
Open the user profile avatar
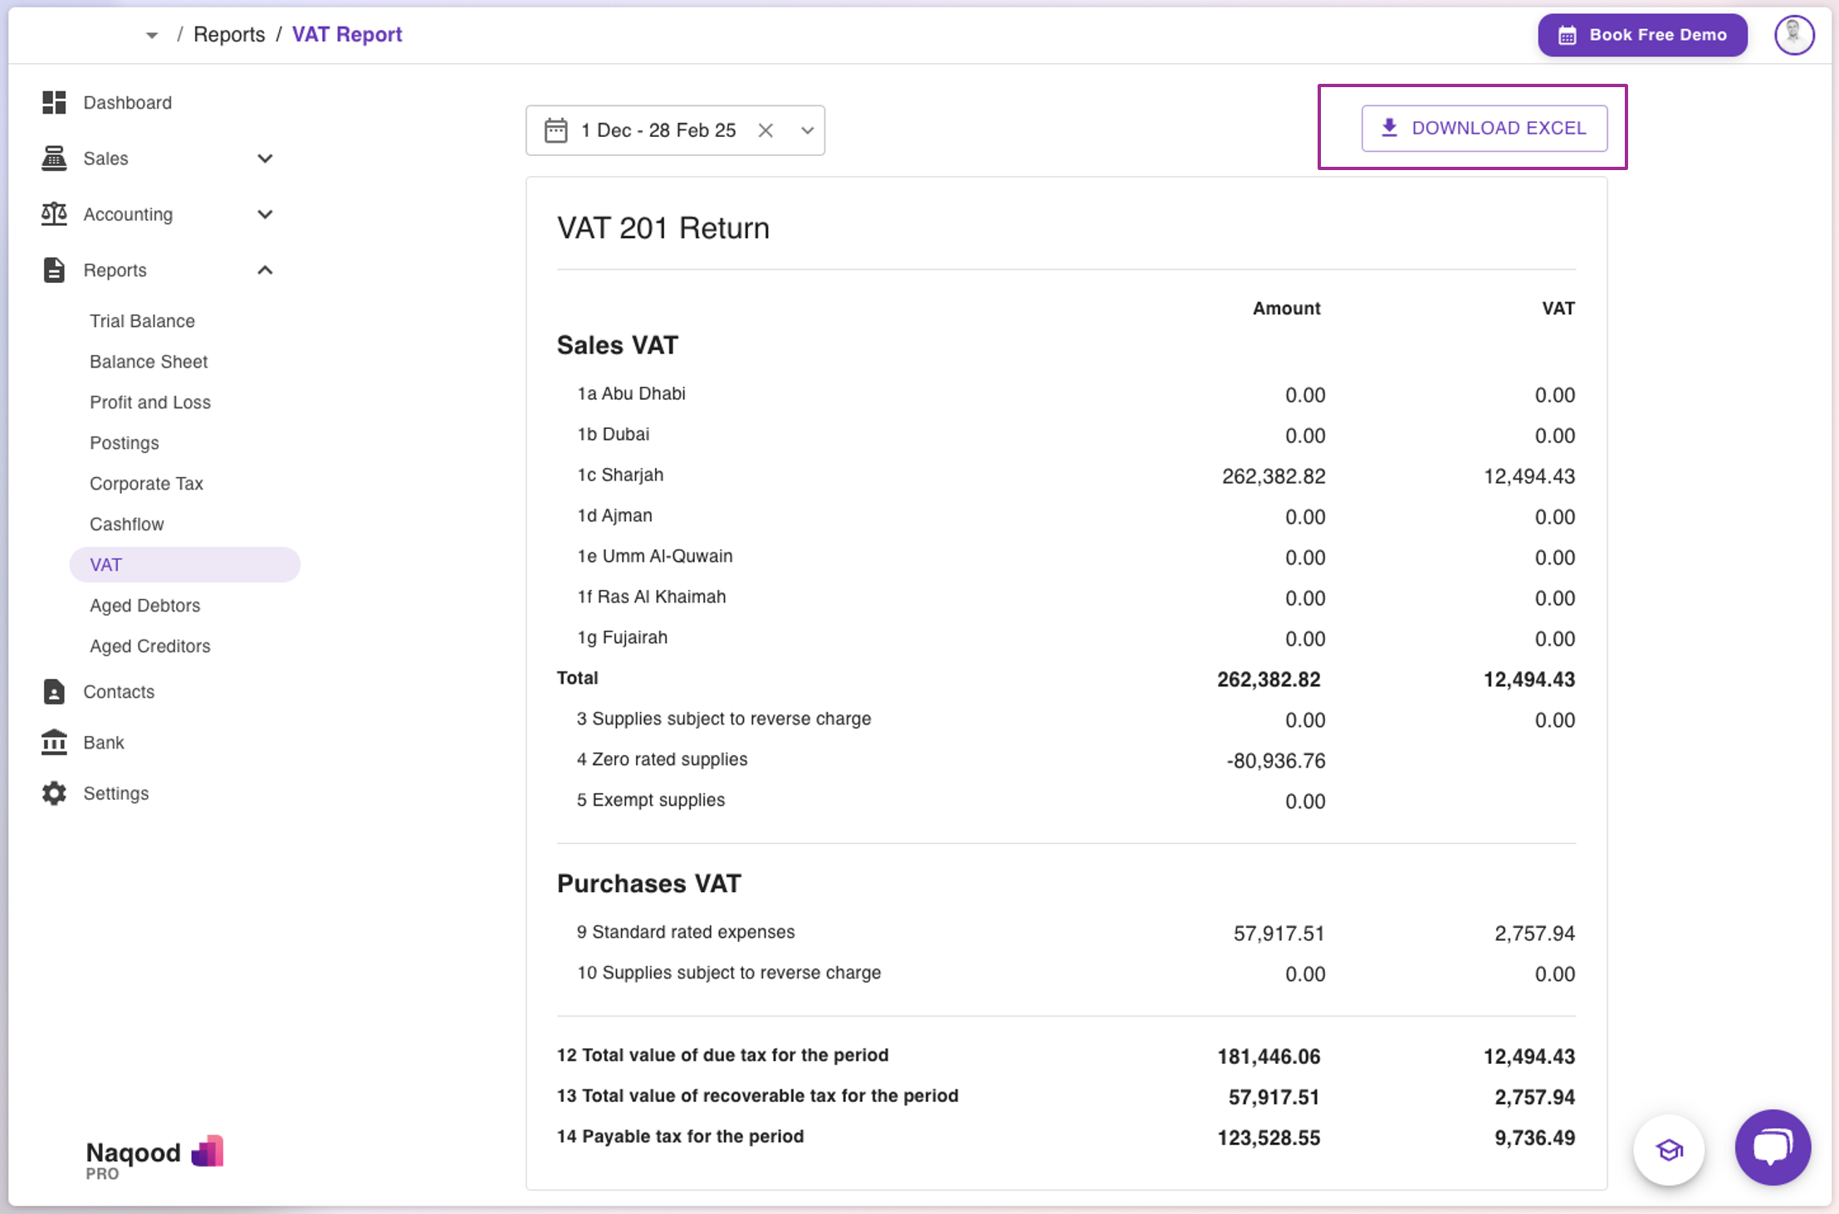pos(1793,35)
